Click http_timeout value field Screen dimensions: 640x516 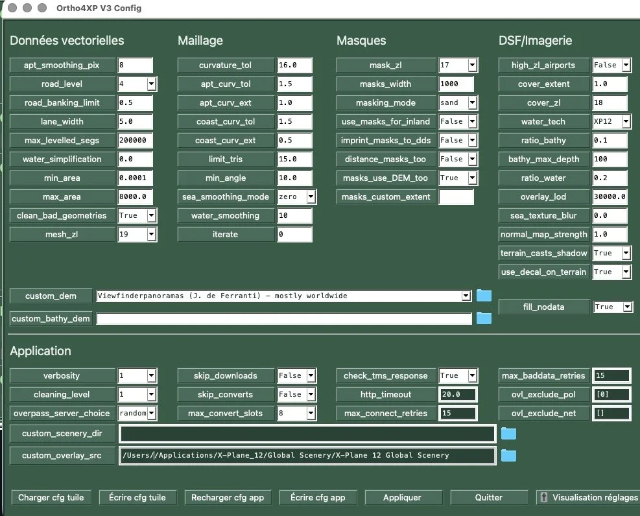click(458, 394)
